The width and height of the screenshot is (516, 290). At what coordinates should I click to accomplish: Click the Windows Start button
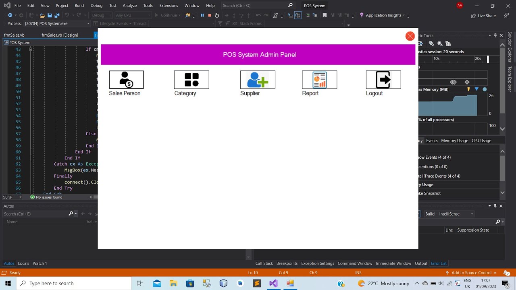point(8,283)
